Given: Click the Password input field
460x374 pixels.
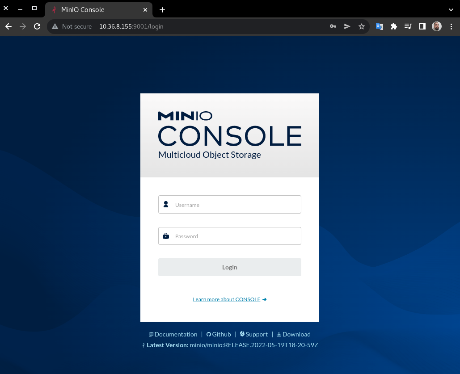Looking at the screenshot, I should coord(237,236).
